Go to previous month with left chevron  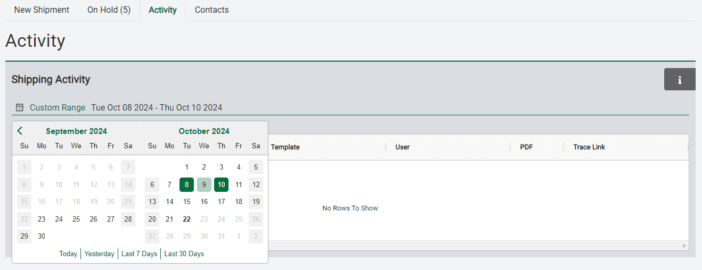click(x=20, y=131)
